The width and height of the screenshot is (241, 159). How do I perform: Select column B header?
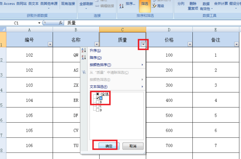click(76, 30)
